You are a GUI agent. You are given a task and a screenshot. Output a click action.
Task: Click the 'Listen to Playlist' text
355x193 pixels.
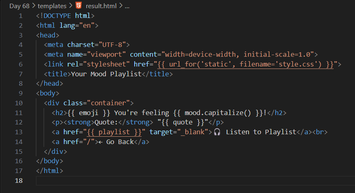(261, 132)
